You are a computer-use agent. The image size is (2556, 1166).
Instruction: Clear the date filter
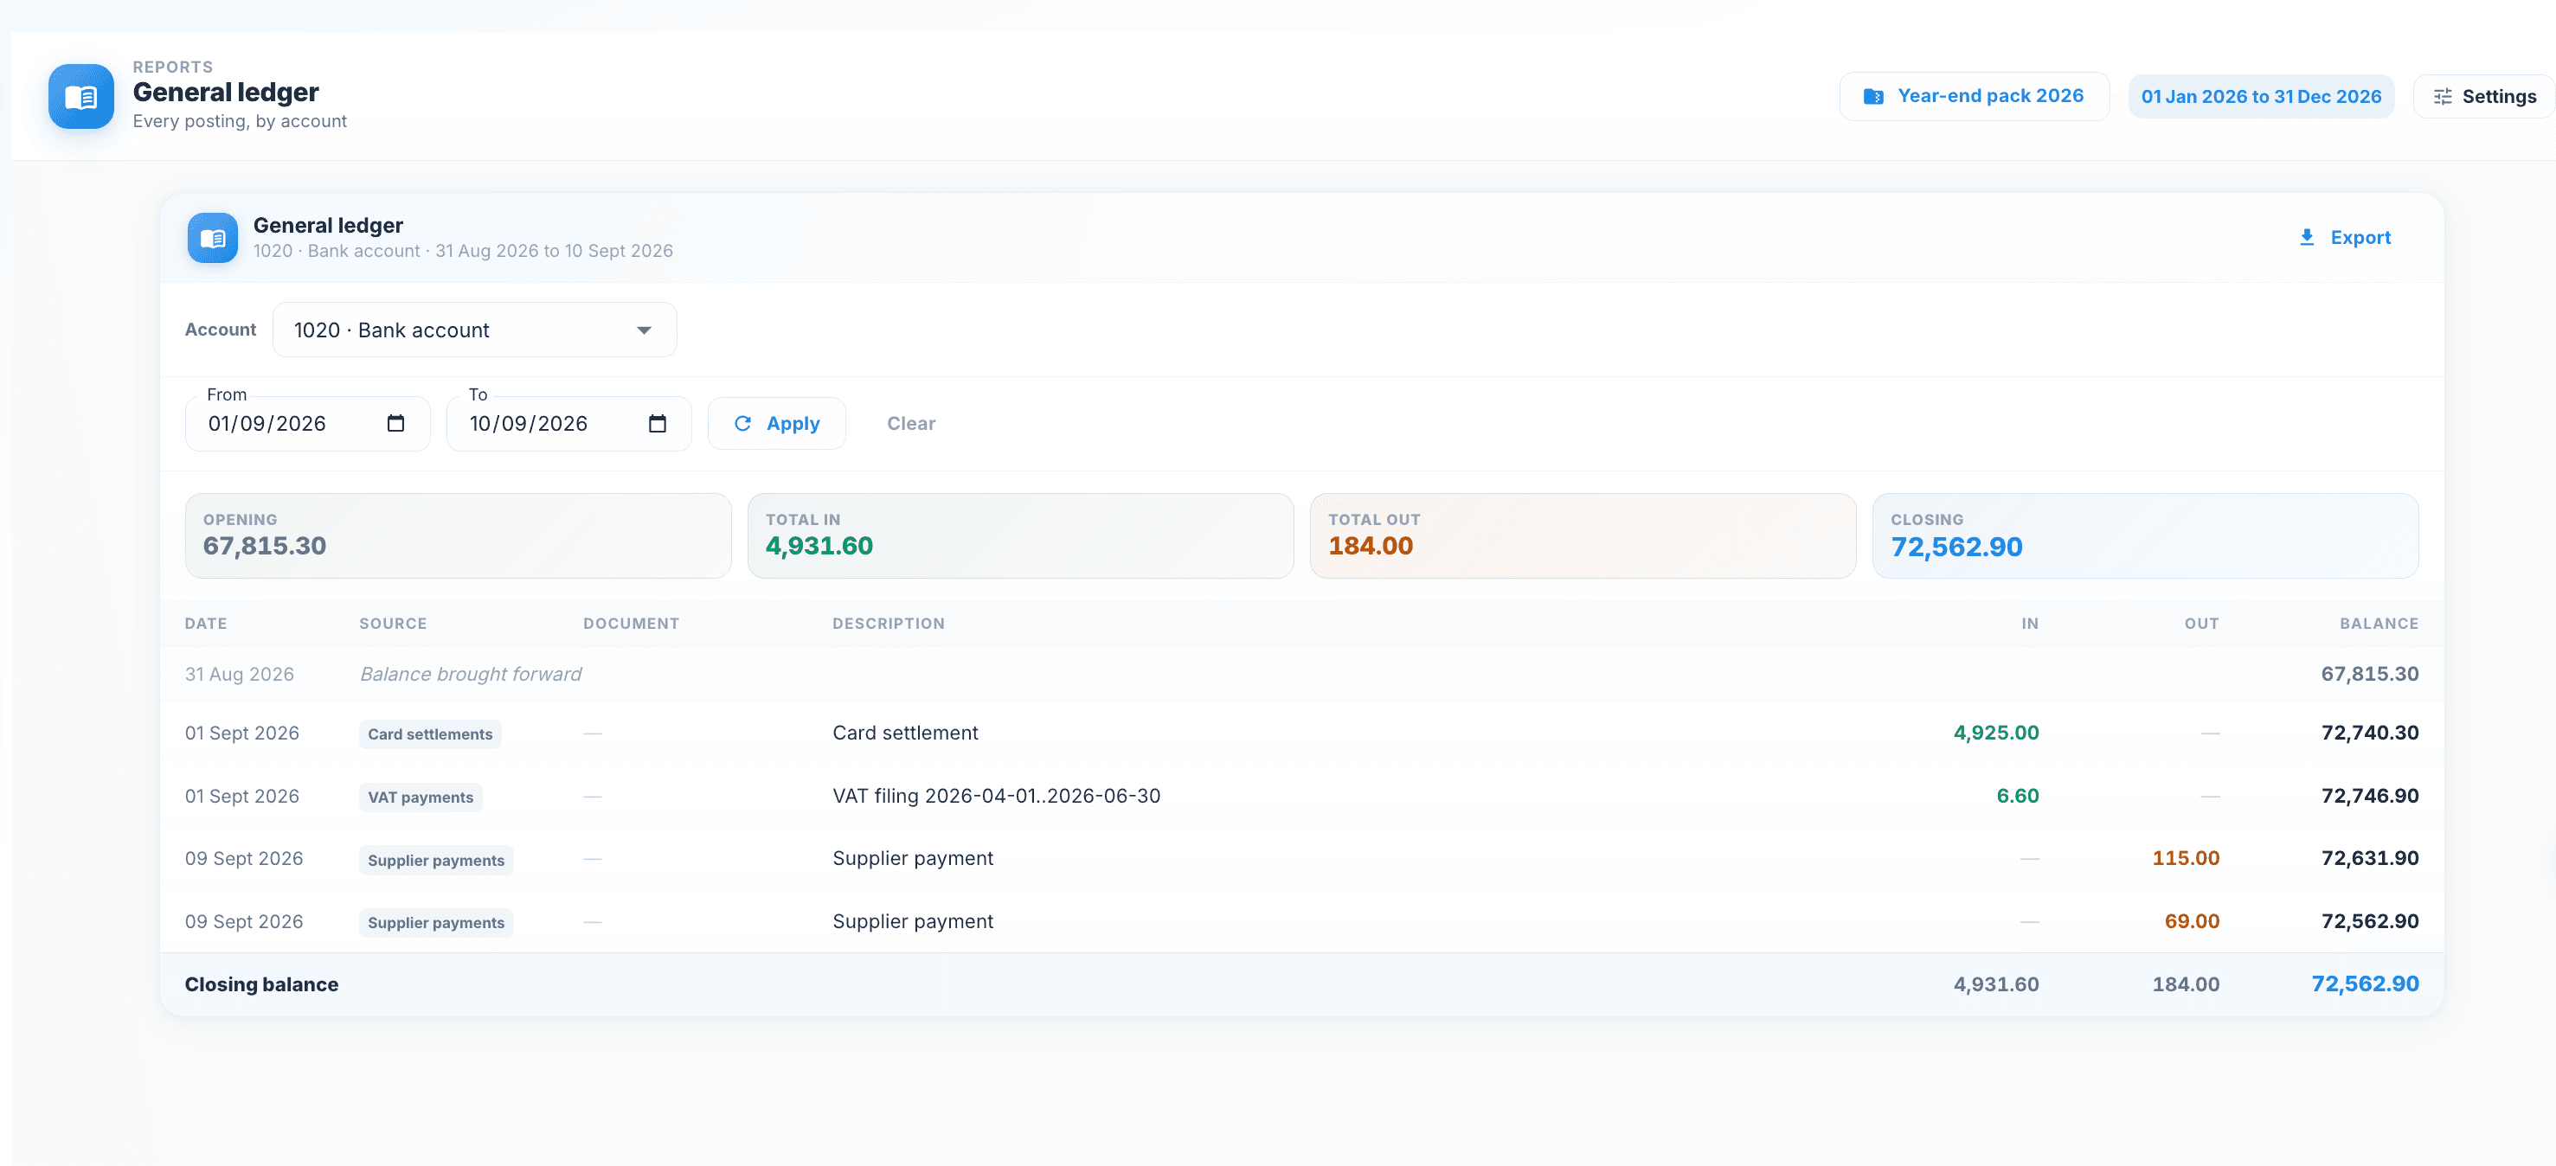(910, 423)
